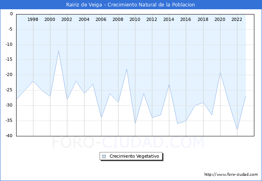Click the year label 1998
262x181 pixels.
pos(33,19)
